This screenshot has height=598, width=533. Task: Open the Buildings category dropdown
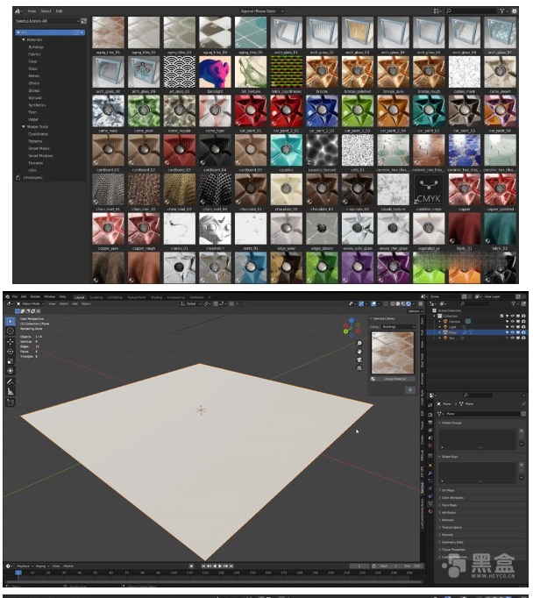point(398,327)
